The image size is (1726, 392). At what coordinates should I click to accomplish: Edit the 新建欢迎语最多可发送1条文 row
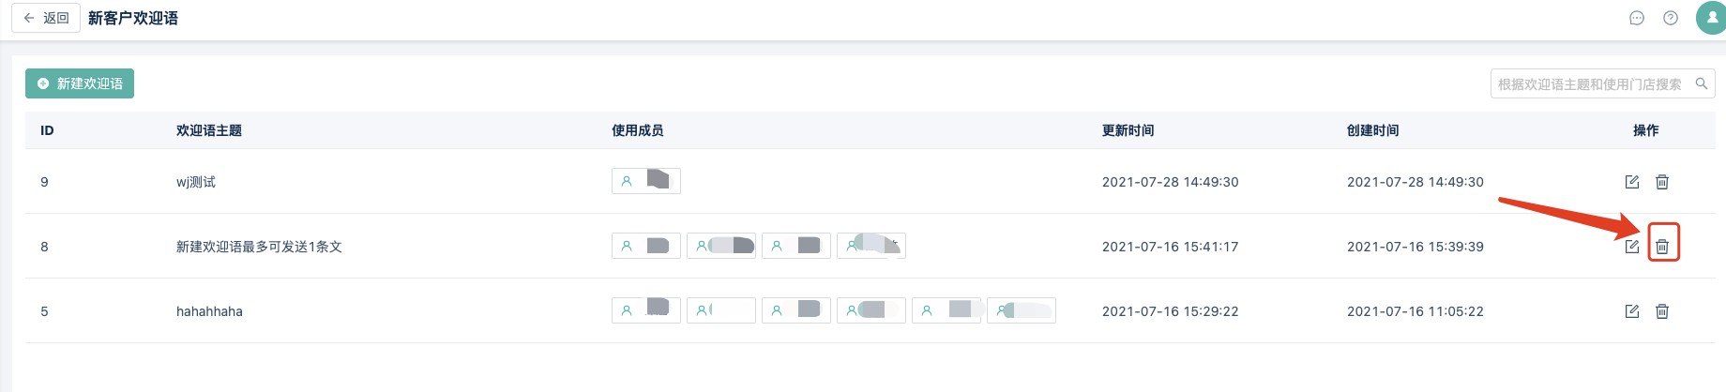[x=1632, y=247]
